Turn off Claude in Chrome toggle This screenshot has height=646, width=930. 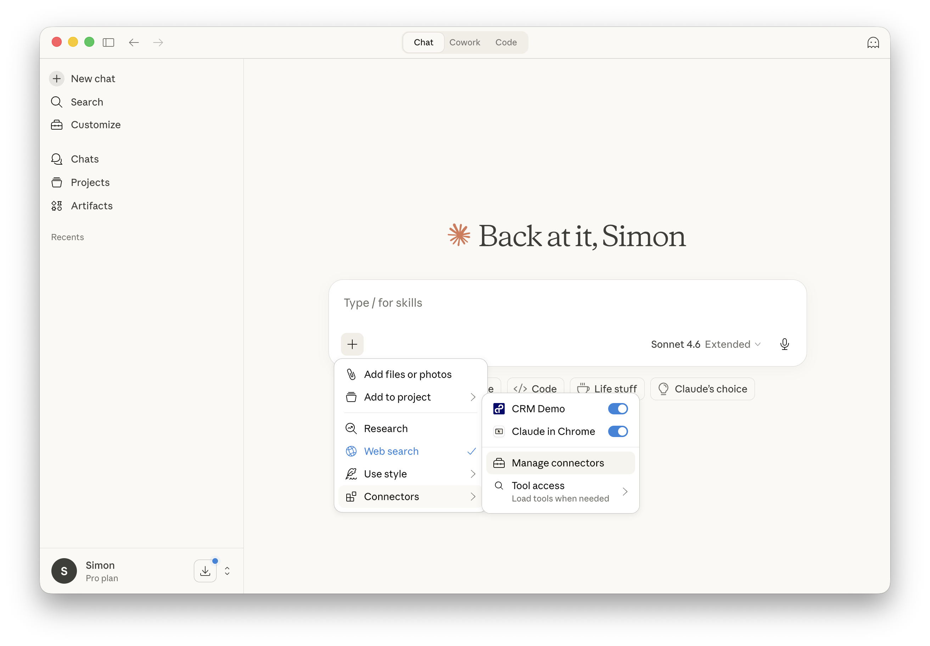tap(617, 431)
